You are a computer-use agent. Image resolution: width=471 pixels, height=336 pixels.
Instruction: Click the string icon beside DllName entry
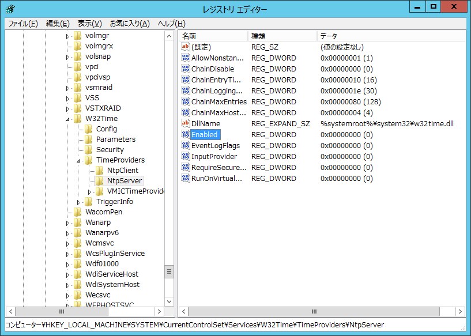tap(186, 124)
